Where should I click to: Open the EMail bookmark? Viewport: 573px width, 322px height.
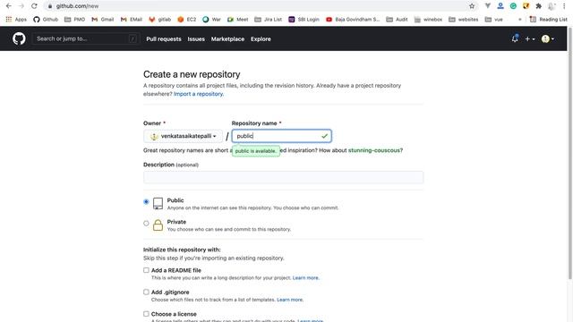132,20
